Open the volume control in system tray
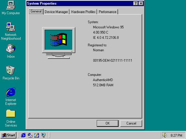186x139 pixels. tap(165, 135)
